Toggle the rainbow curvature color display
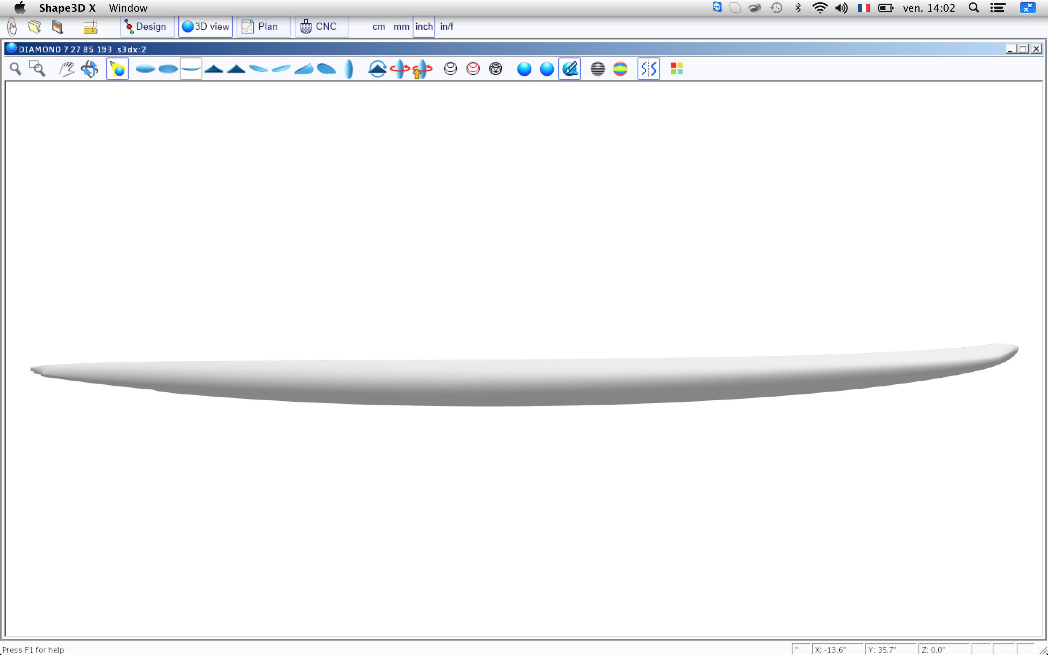 click(x=620, y=69)
